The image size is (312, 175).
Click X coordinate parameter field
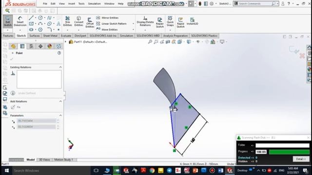click(37, 121)
